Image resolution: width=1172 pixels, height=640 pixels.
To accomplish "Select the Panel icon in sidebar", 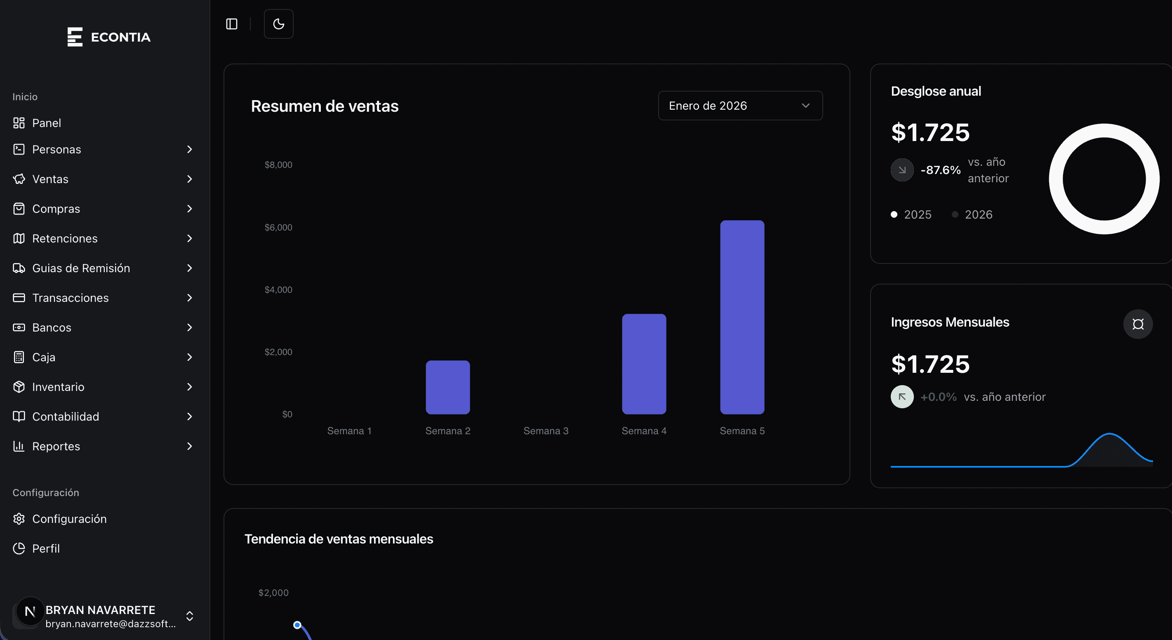I will (x=19, y=123).
